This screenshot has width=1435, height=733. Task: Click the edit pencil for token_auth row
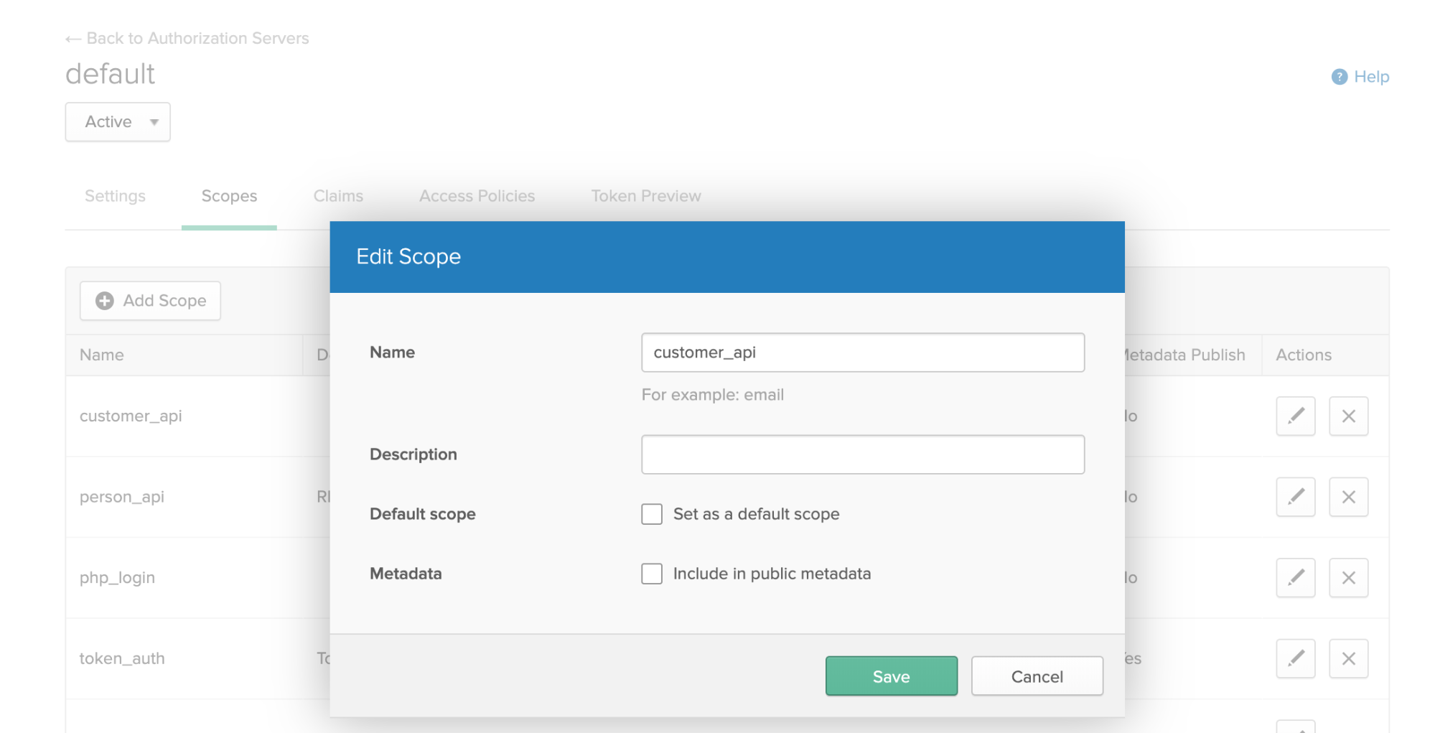point(1295,658)
